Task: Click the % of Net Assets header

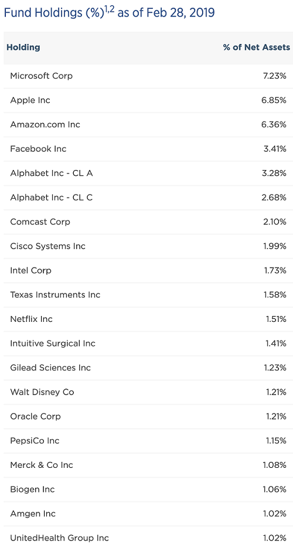Action: click(x=256, y=47)
